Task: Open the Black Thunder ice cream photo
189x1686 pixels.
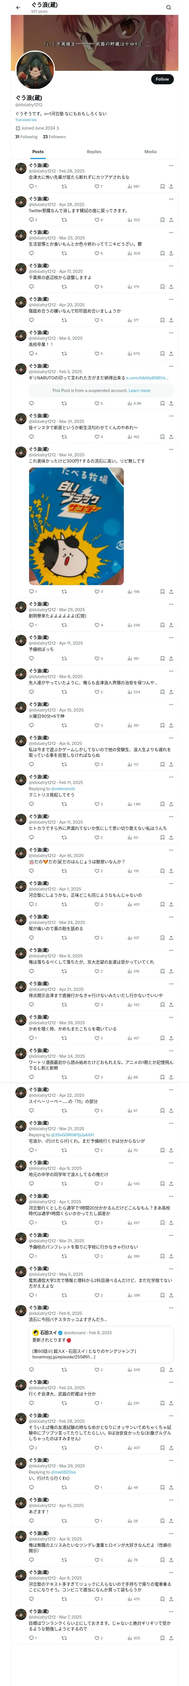Action: pyautogui.click(x=76, y=526)
